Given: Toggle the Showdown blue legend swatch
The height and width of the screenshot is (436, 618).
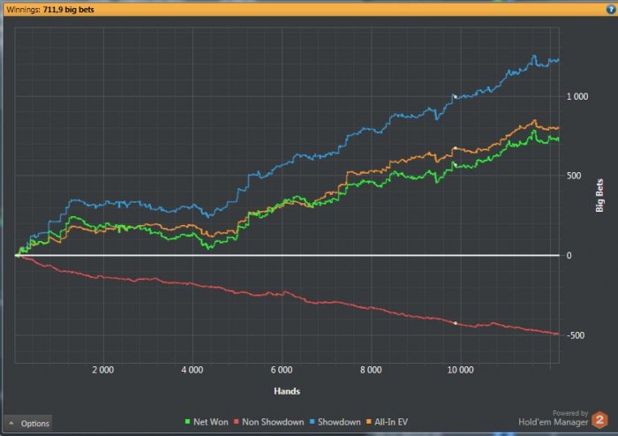Looking at the screenshot, I should click(313, 422).
